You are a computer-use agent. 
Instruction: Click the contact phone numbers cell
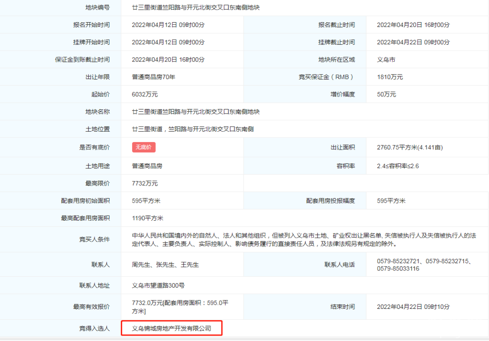pyautogui.click(x=424, y=265)
